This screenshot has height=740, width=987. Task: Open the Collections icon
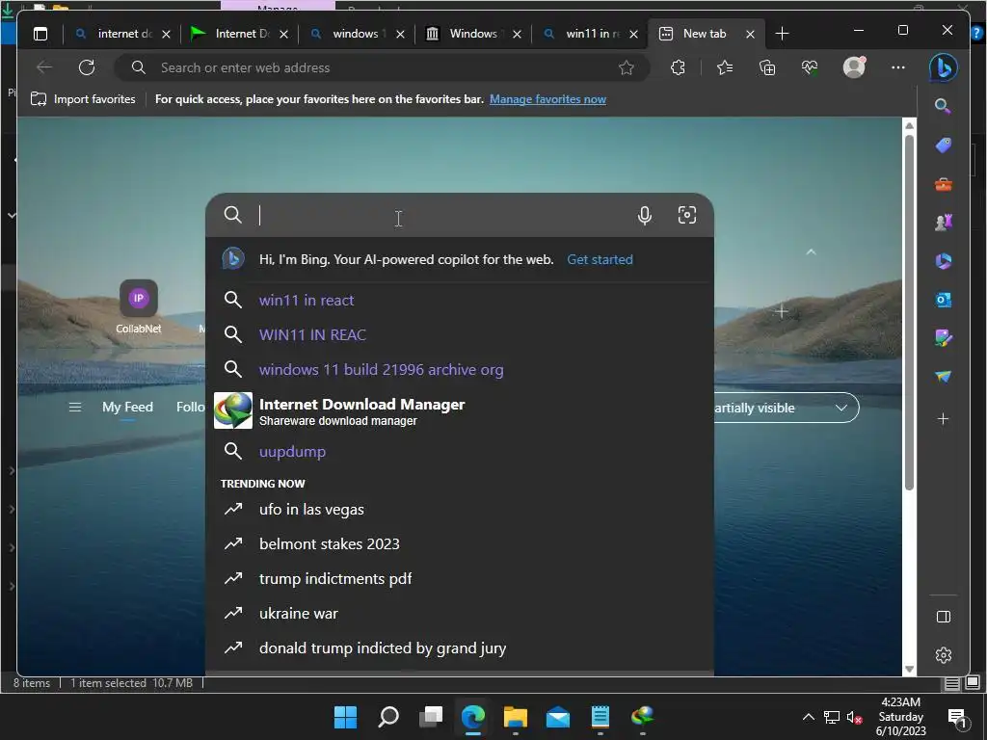pyautogui.click(x=767, y=67)
